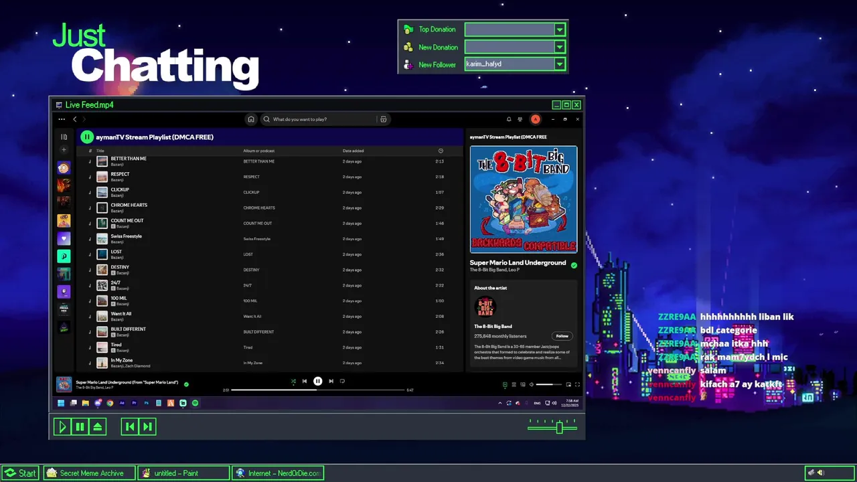
Task: Open the Friend Activity icon
Action: 520,119
